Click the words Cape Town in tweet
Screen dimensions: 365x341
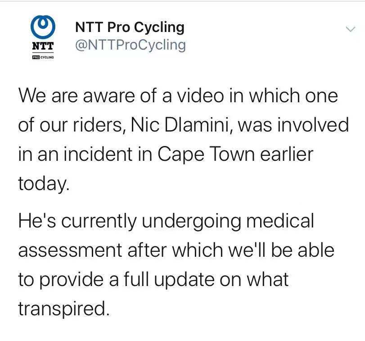[207, 154]
